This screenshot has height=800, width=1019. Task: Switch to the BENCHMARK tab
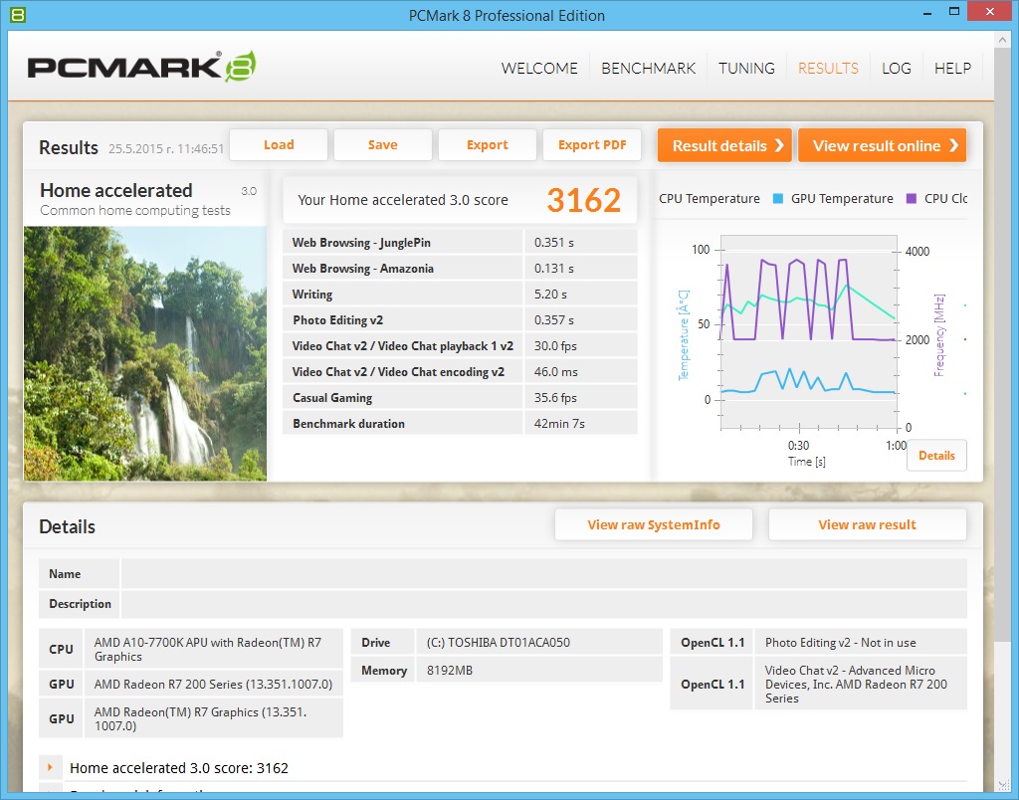648,69
